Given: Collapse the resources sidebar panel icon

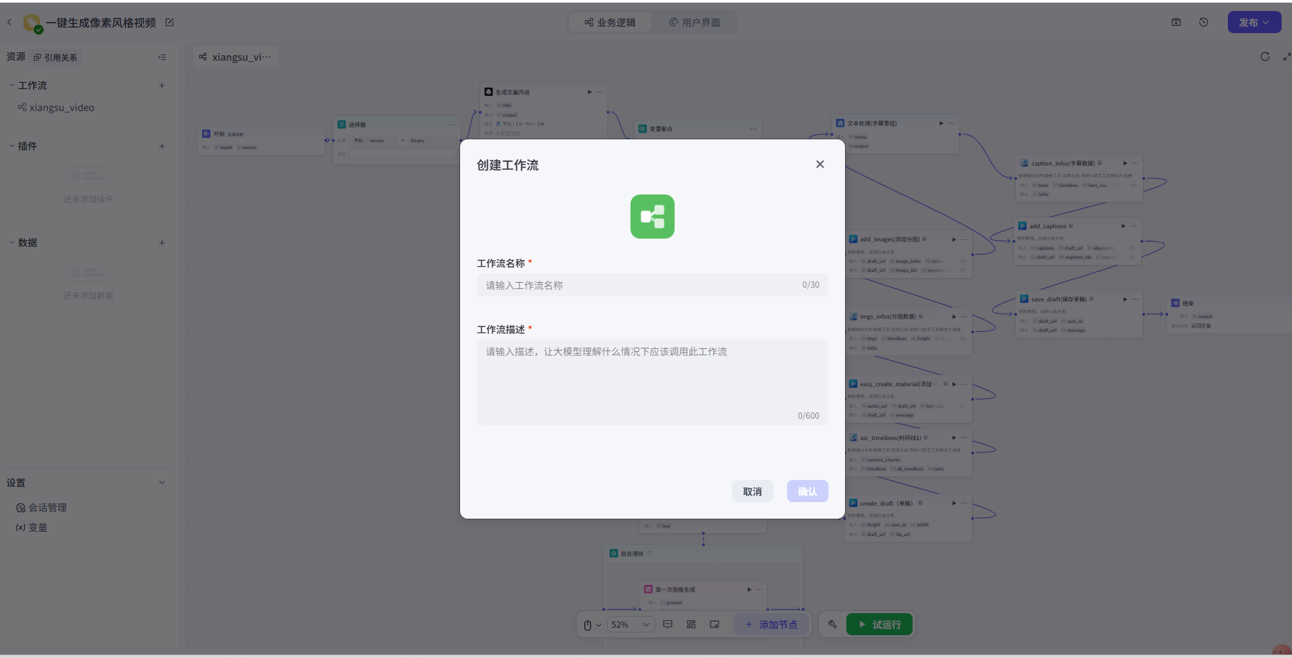Looking at the screenshot, I should click(162, 57).
